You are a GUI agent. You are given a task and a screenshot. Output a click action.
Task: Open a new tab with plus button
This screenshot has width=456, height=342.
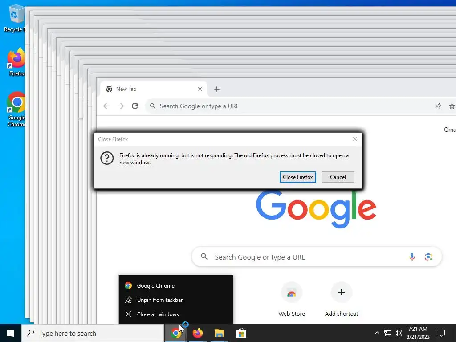(217, 89)
